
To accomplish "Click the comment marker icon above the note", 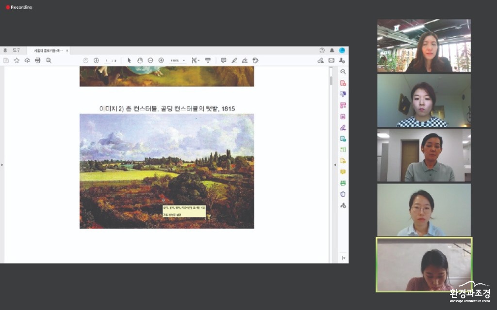I will pyautogui.click(x=164, y=200).
